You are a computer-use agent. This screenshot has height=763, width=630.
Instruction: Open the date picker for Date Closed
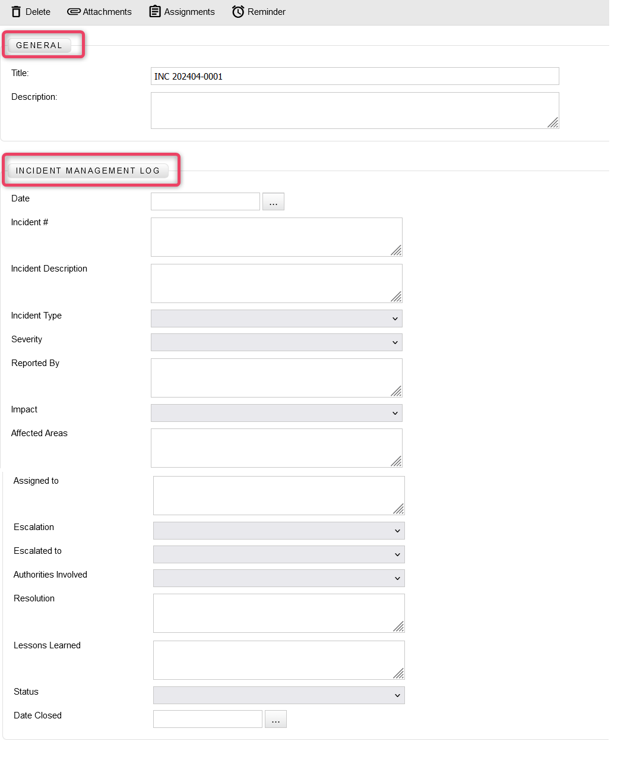click(276, 720)
